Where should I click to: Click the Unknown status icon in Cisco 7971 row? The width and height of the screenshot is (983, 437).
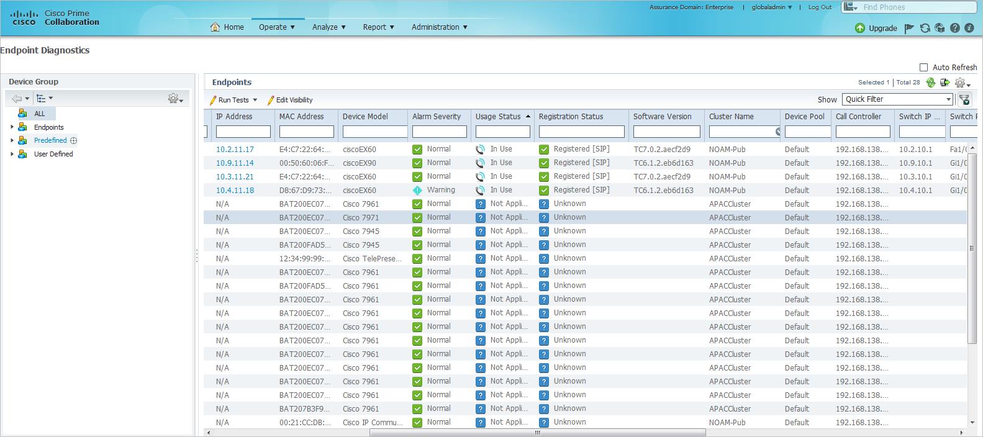[x=544, y=218]
